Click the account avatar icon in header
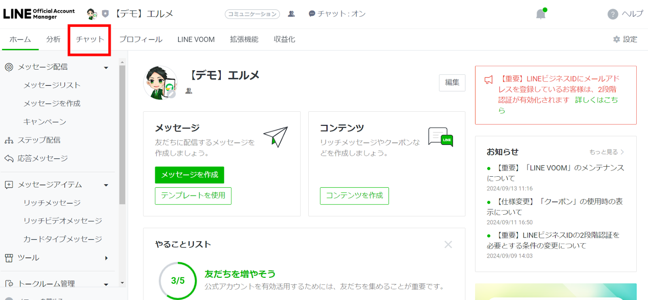Image resolution: width=648 pixels, height=300 pixels. 92,14
